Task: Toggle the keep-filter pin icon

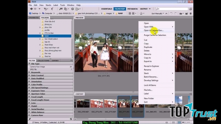Action: pos(30,119)
